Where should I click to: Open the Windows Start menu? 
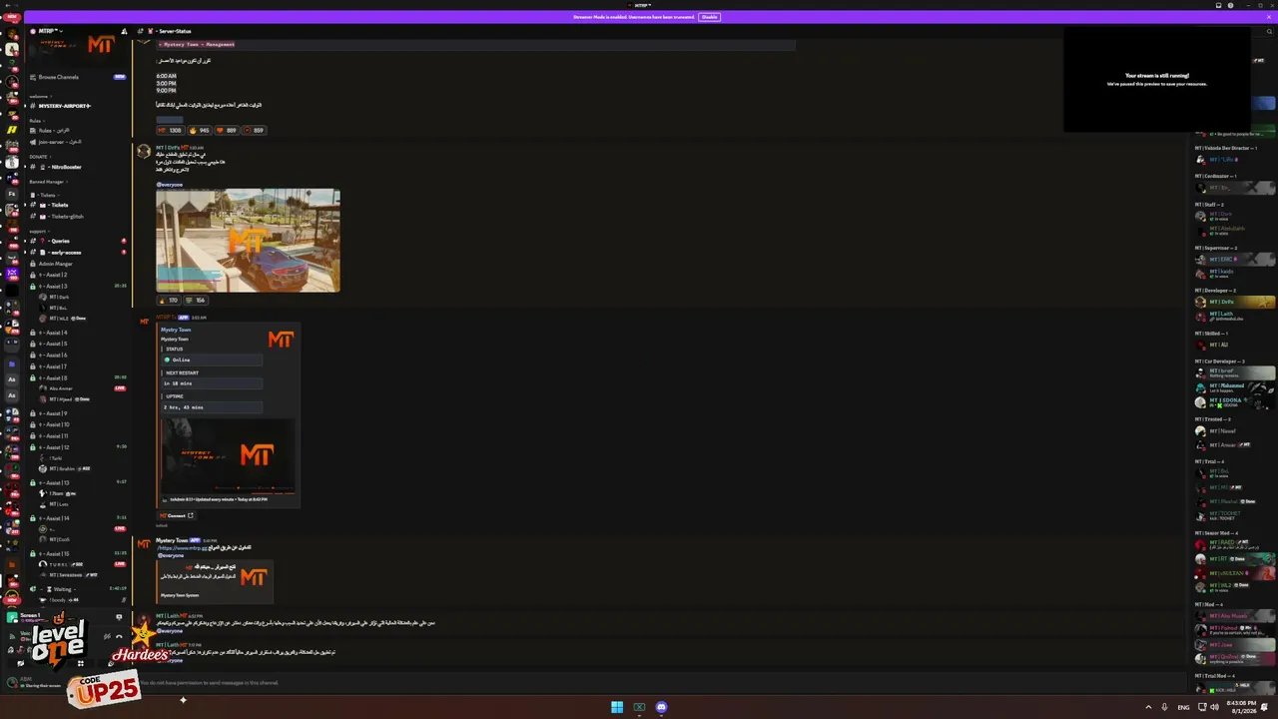[617, 707]
